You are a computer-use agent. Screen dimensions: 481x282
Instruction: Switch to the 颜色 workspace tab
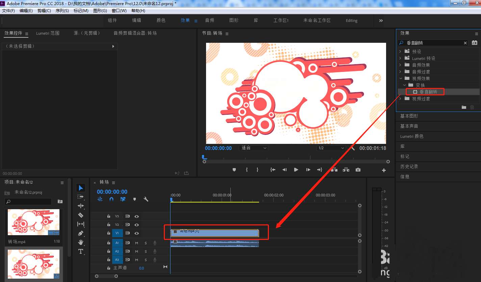click(161, 21)
